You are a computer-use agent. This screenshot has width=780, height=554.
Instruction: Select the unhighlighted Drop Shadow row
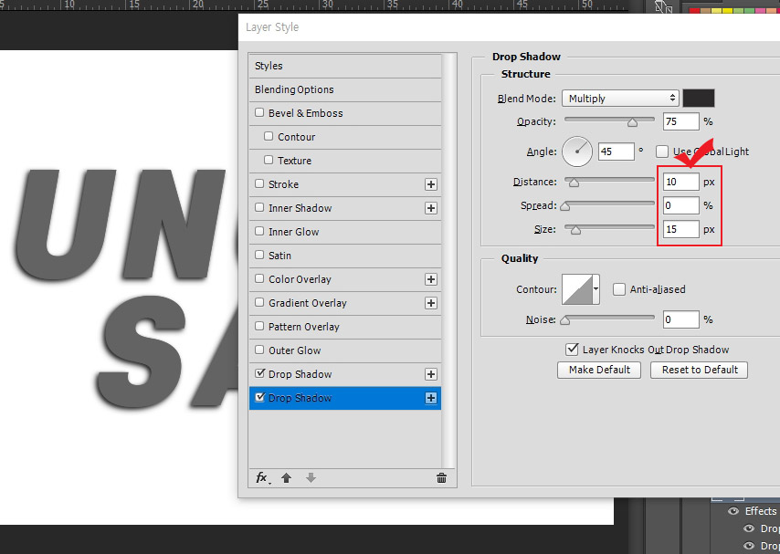(x=344, y=374)
